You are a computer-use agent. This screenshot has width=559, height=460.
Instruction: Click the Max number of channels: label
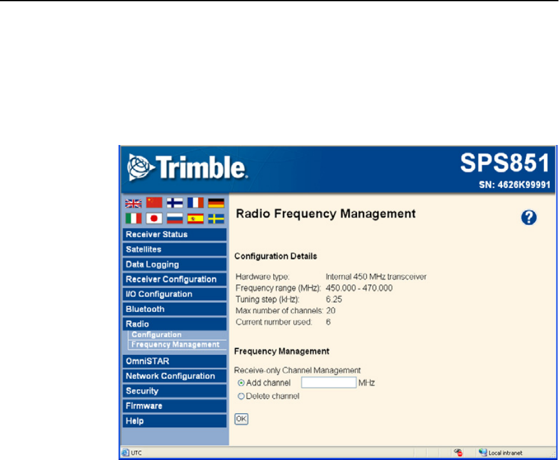coord(279,311)
